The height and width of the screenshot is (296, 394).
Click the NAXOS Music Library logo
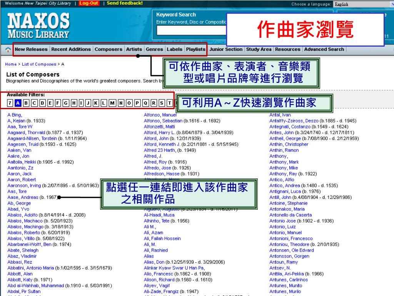38,26
